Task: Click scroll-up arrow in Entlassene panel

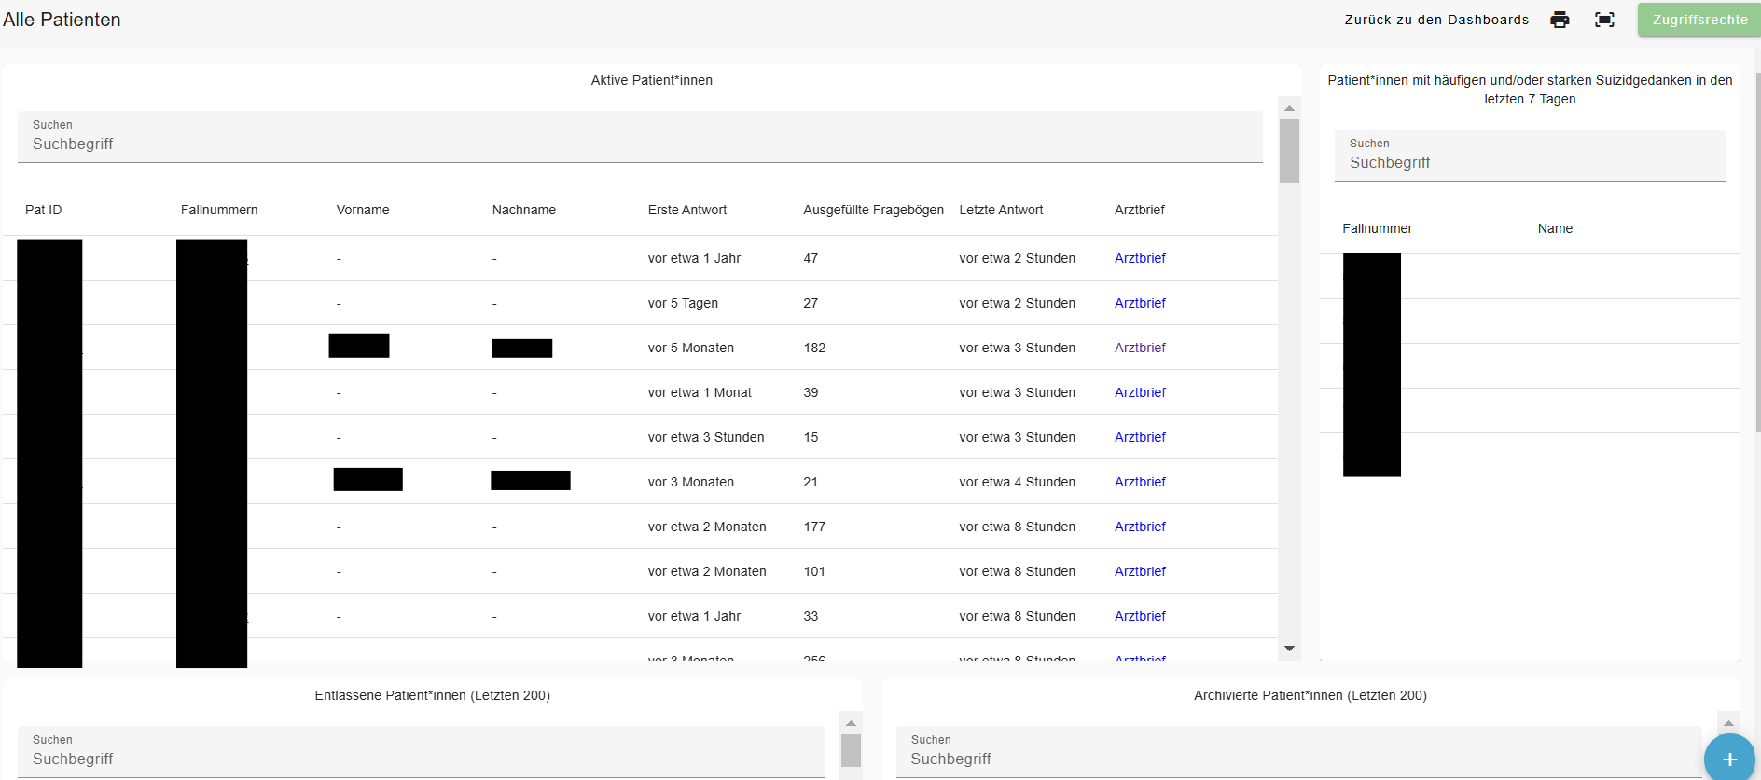Action: [x=851, y=723]
